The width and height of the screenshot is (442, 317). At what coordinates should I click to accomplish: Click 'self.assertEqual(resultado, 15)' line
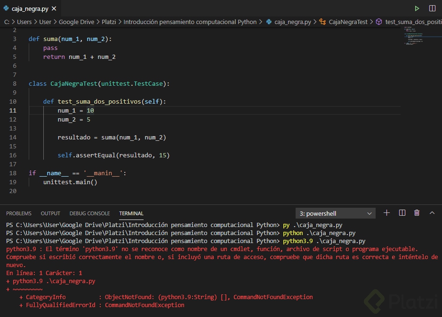pyautogui.click(x=113, y=155)
